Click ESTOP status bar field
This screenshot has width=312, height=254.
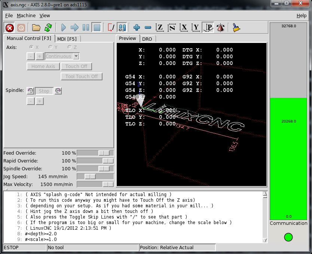click(25, 248)
